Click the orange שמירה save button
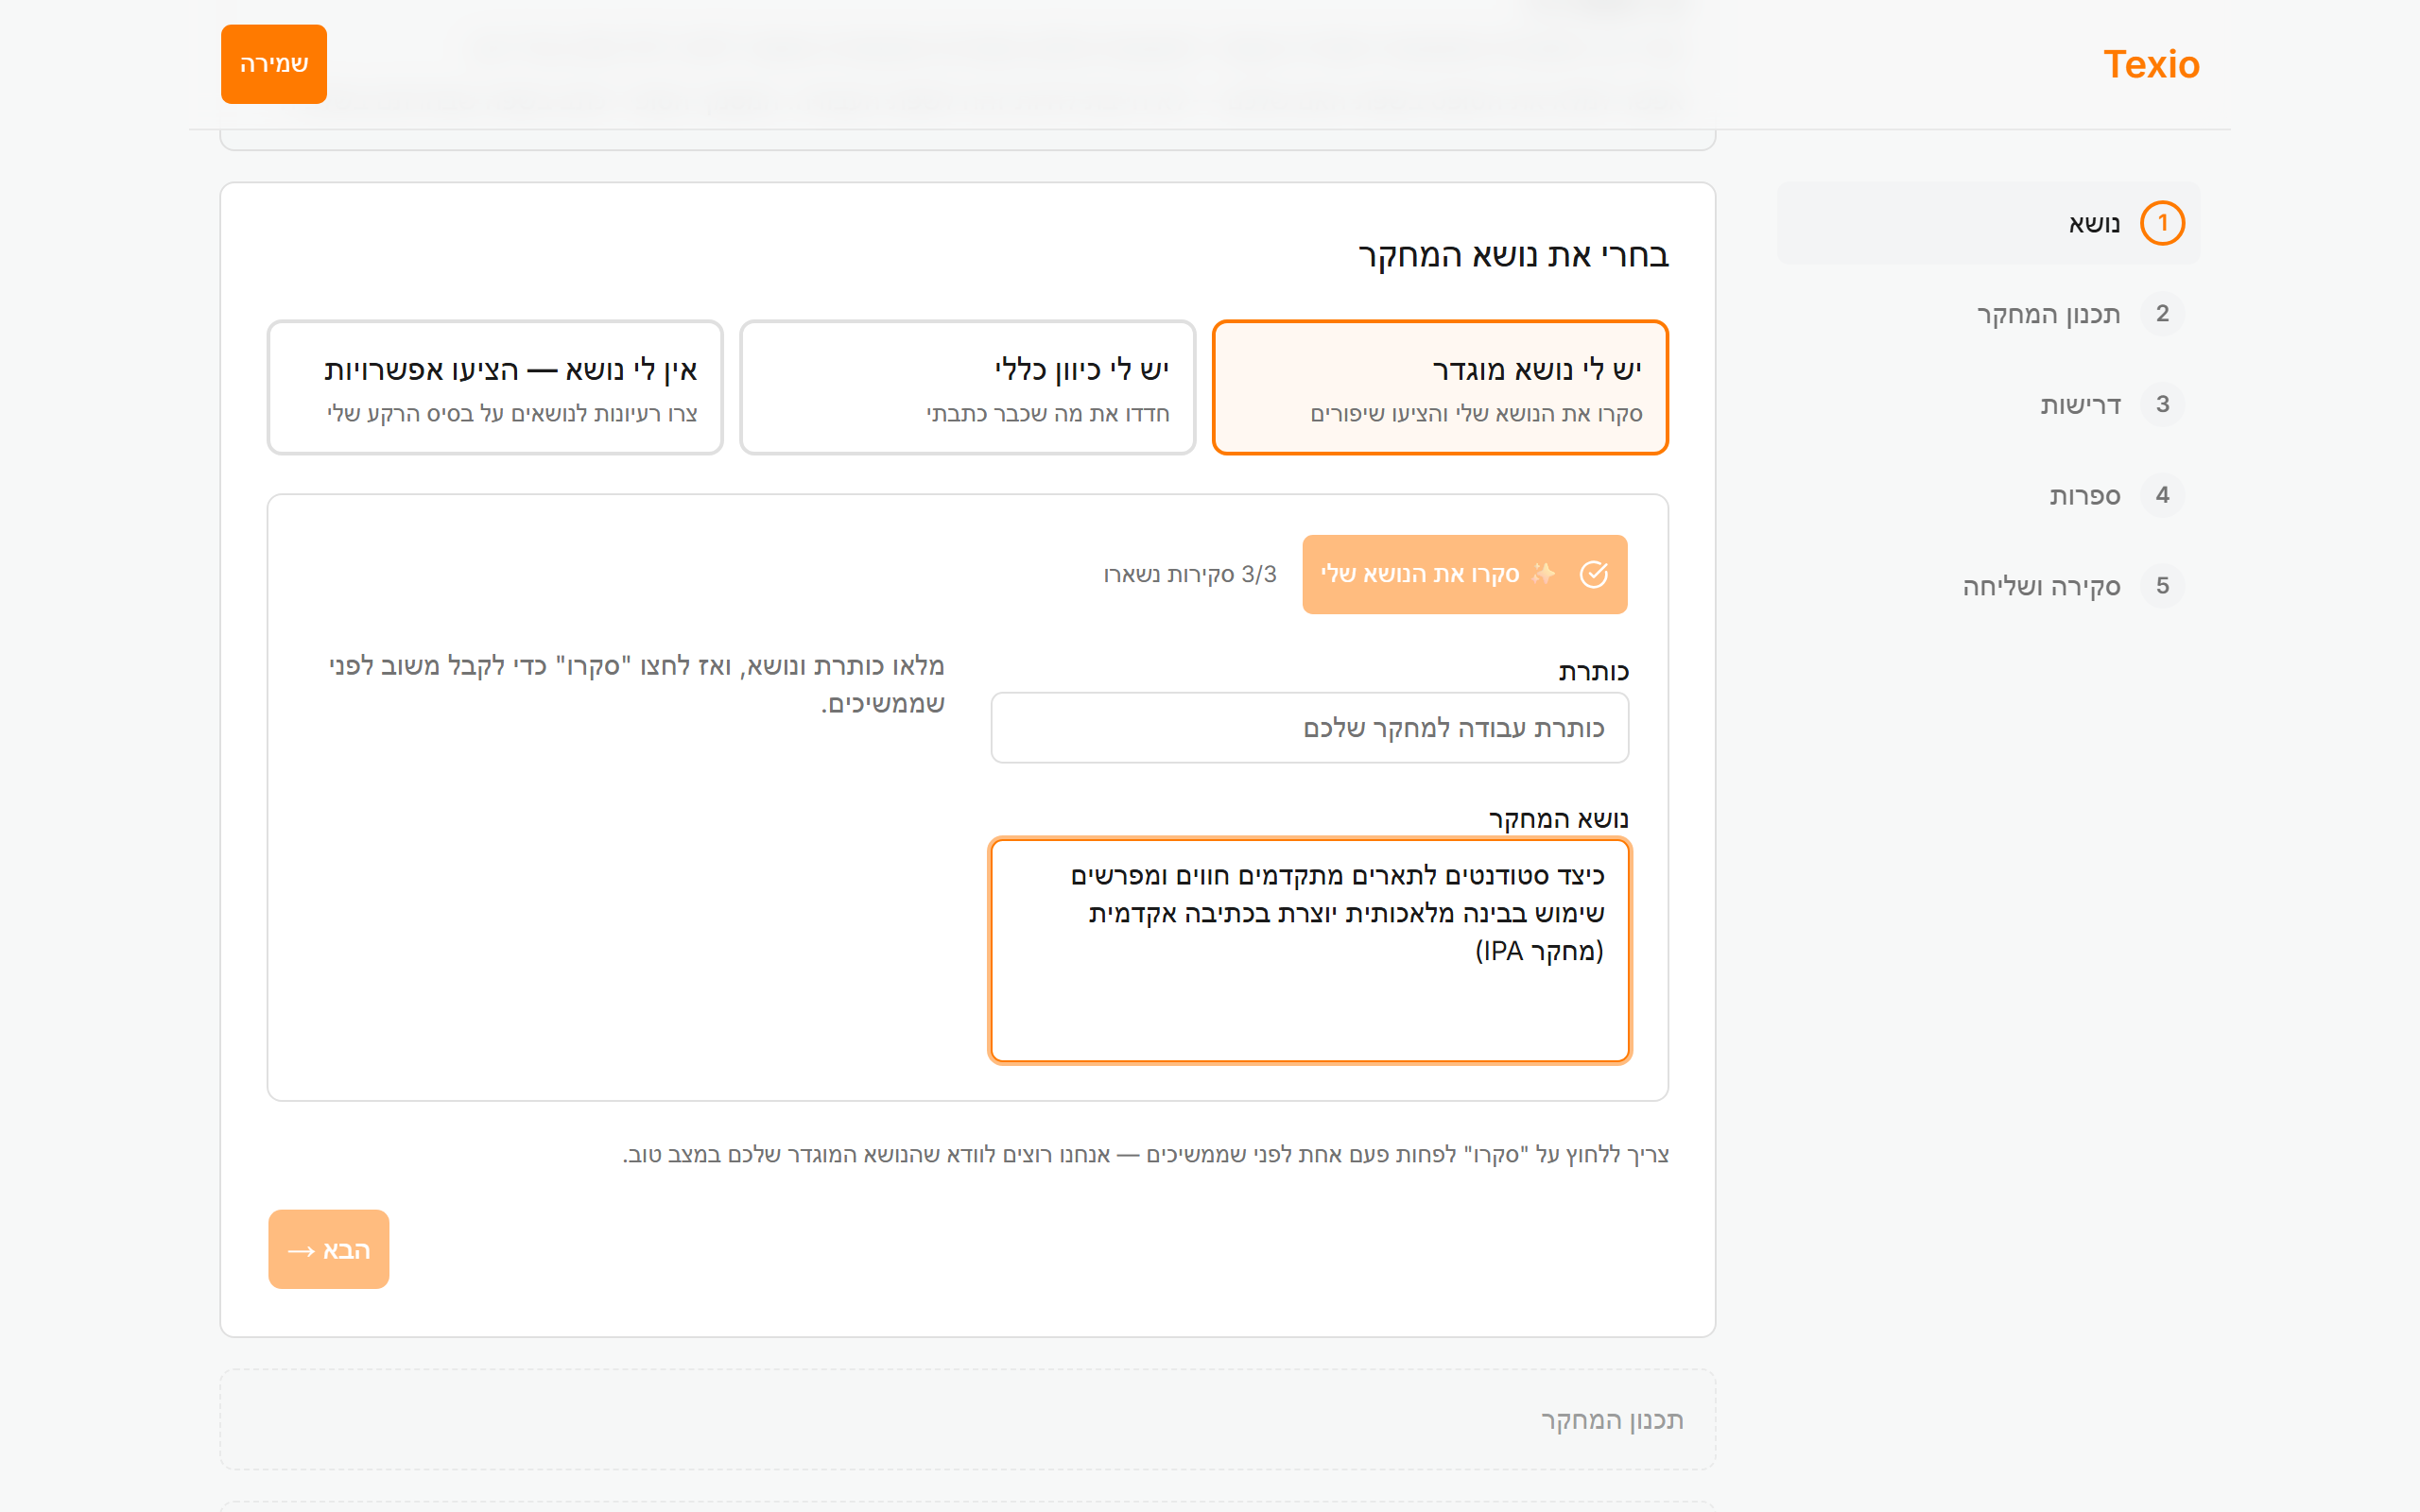This screenshot has width=2420, height=1512. tap(274, 64)
